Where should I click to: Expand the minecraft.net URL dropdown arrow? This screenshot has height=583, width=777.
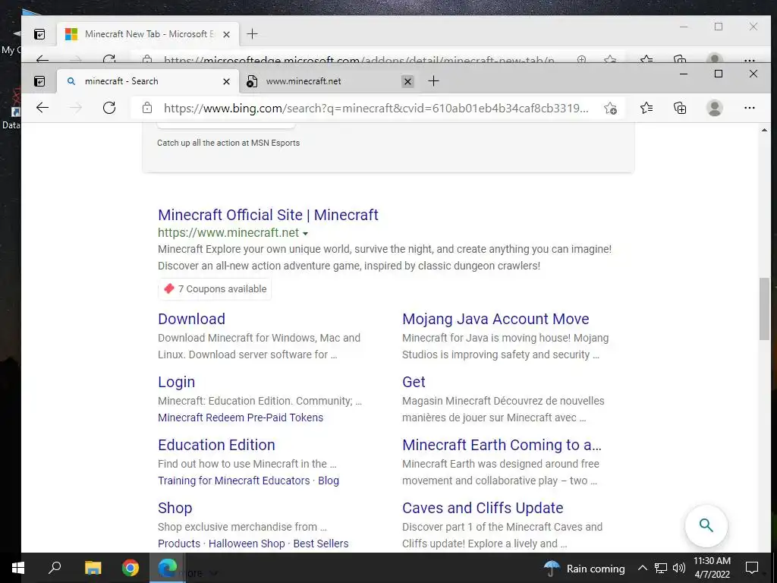(305, 234)
